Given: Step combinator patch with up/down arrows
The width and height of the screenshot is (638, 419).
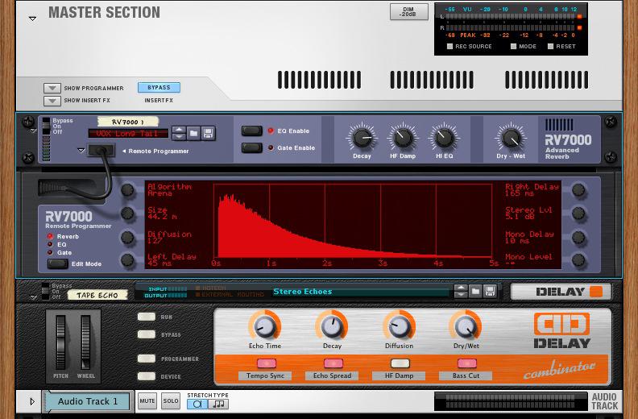Looking at the screenshot, I should click(461, 291).
